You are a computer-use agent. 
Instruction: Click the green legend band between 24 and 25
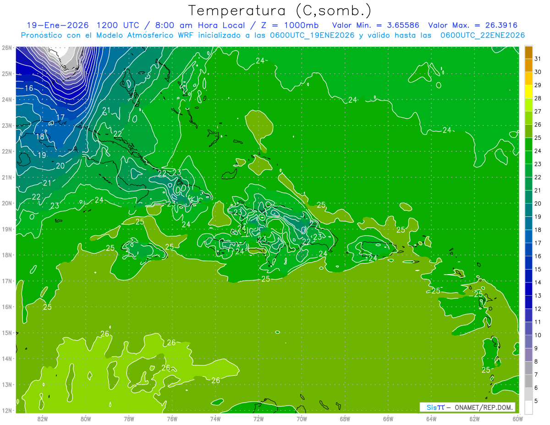pyautogui.click(x=528, y=144)
